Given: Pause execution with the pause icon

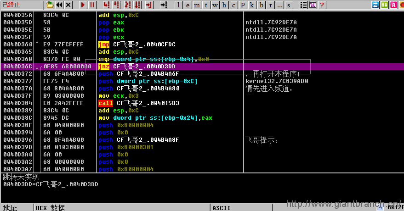Looking at the screenshot, I should point(92,5).
